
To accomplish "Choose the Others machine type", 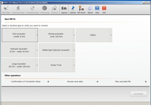I will tap(93, 35).
